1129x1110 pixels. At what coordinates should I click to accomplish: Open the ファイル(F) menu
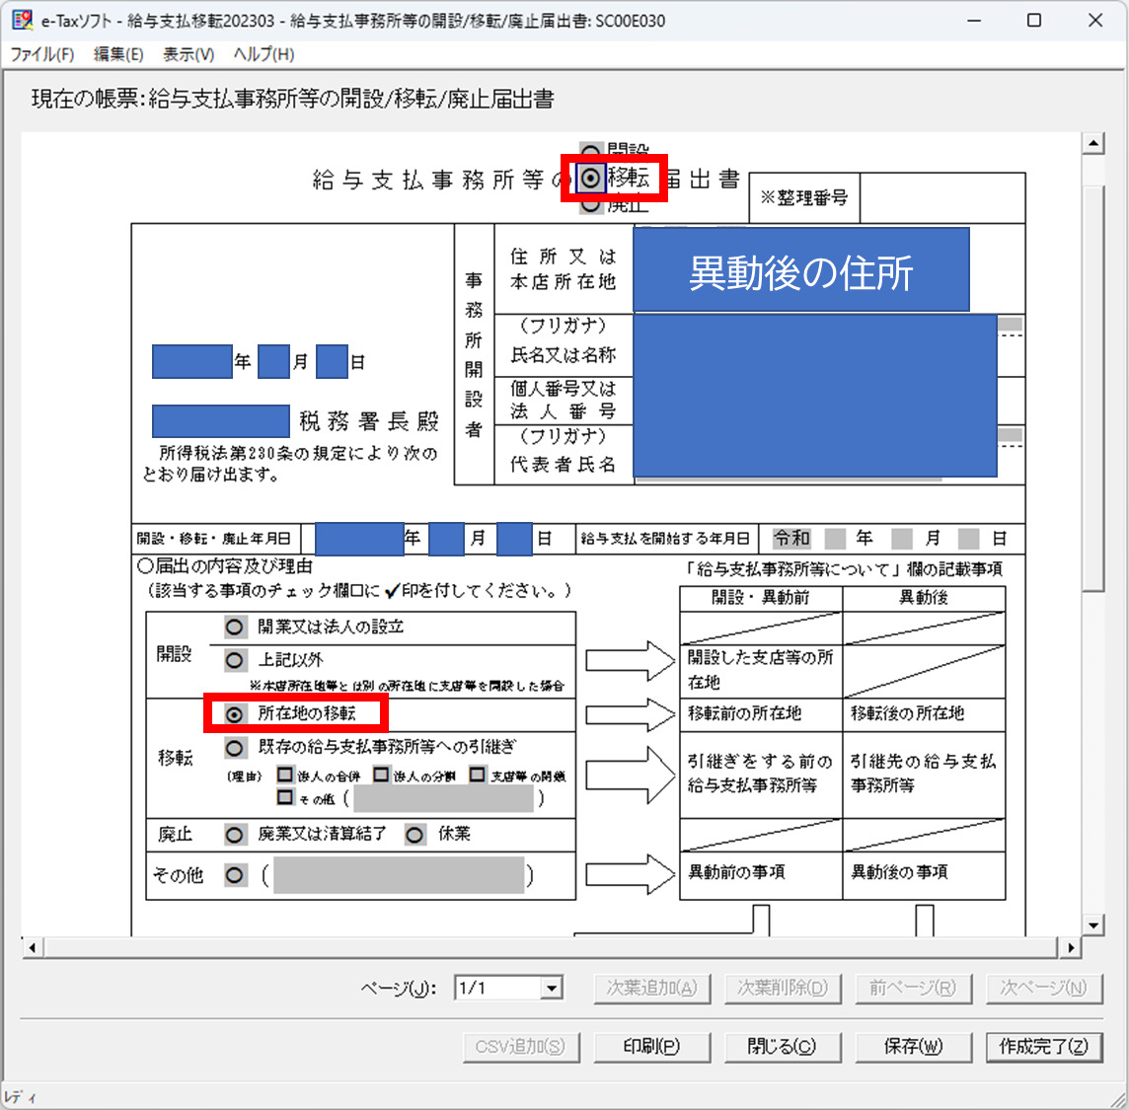click(42, 54)
